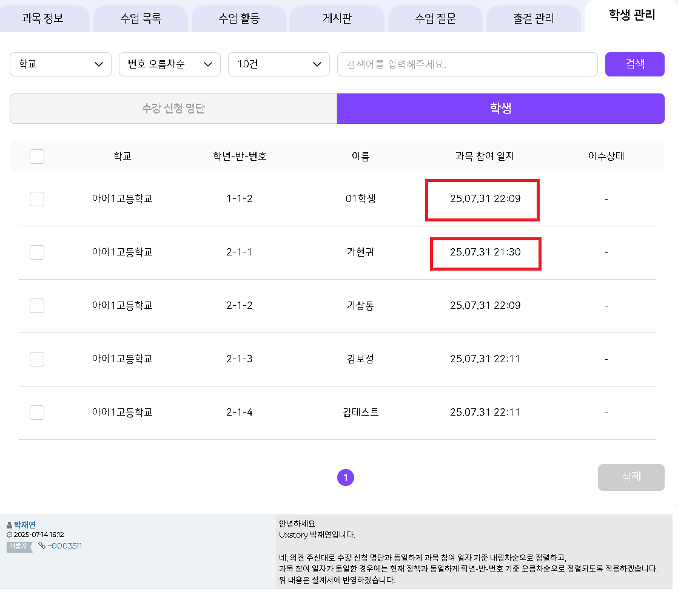Click into the search keyword input field
Image resolution: width=678 pixels, height=594 pixels.
pos(467,64)
